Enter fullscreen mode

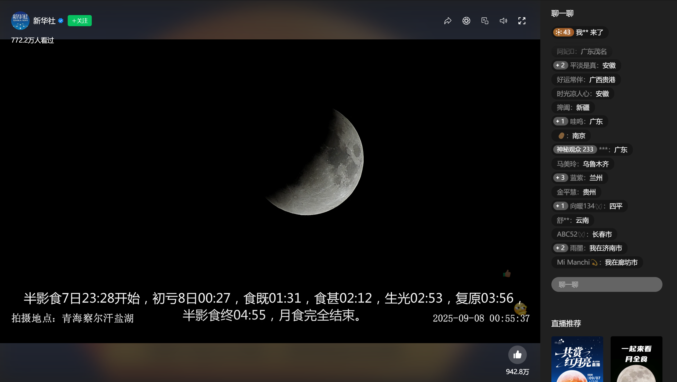522,21
